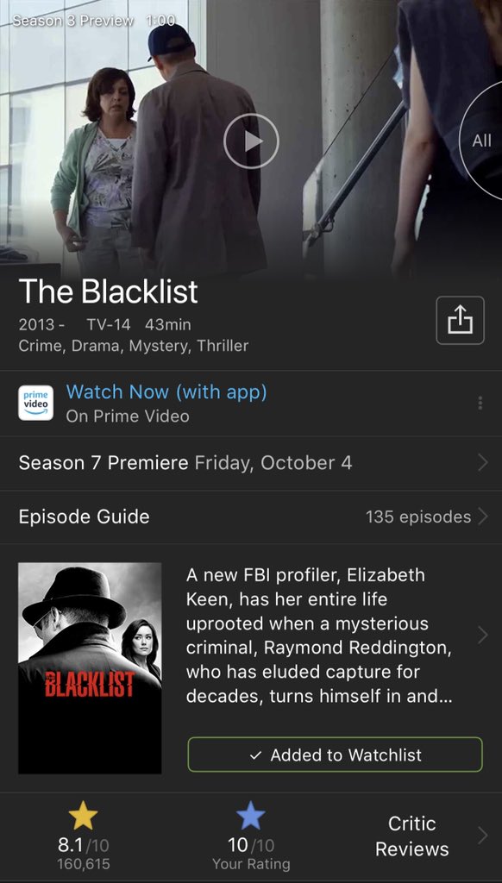Tap the 135 episodes label
The width and height of the screenshot is (502, 883).
click(418, 517)
